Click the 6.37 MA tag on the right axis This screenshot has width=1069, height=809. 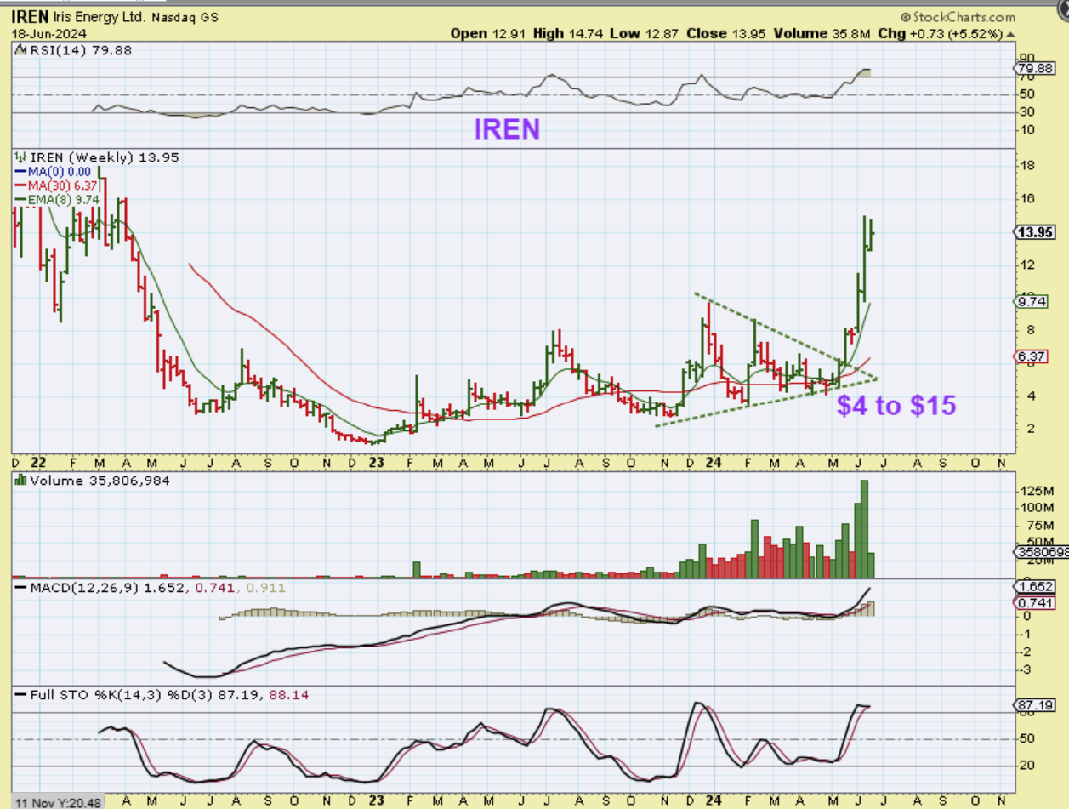[x=1032, y=356]
